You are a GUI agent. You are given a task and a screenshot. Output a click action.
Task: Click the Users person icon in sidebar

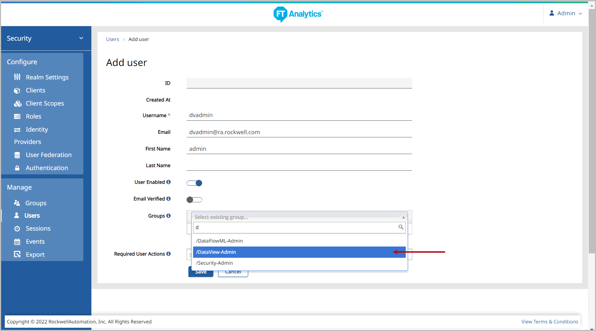coord(17,215)
